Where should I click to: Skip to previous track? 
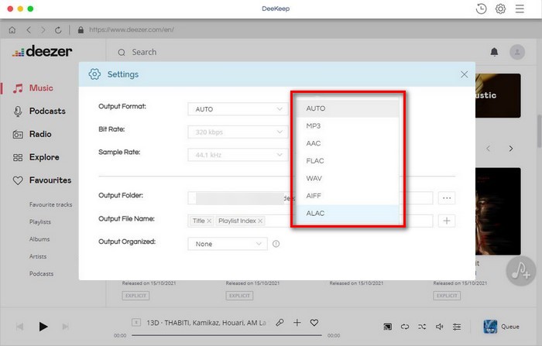pyautogui.click(x=19, y=327)
